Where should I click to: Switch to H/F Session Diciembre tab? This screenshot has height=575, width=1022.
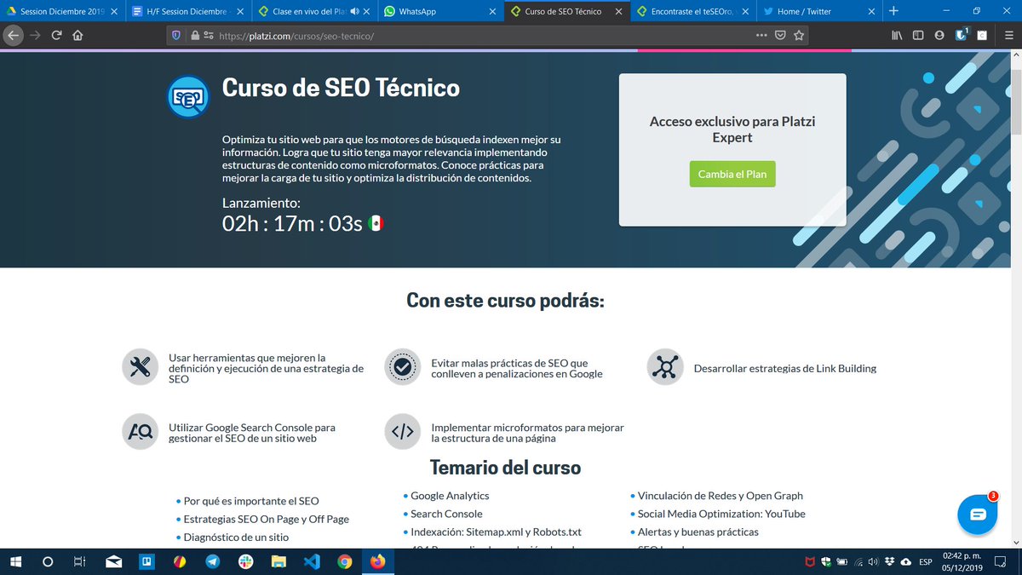(188, 11)
